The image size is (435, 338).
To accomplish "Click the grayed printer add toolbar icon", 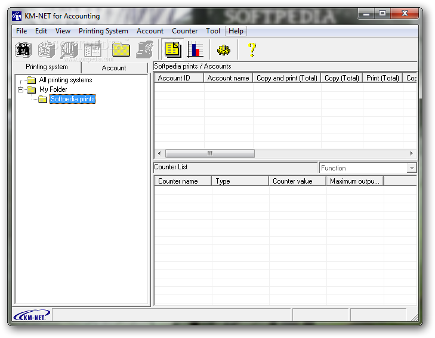I will point(47,50).
